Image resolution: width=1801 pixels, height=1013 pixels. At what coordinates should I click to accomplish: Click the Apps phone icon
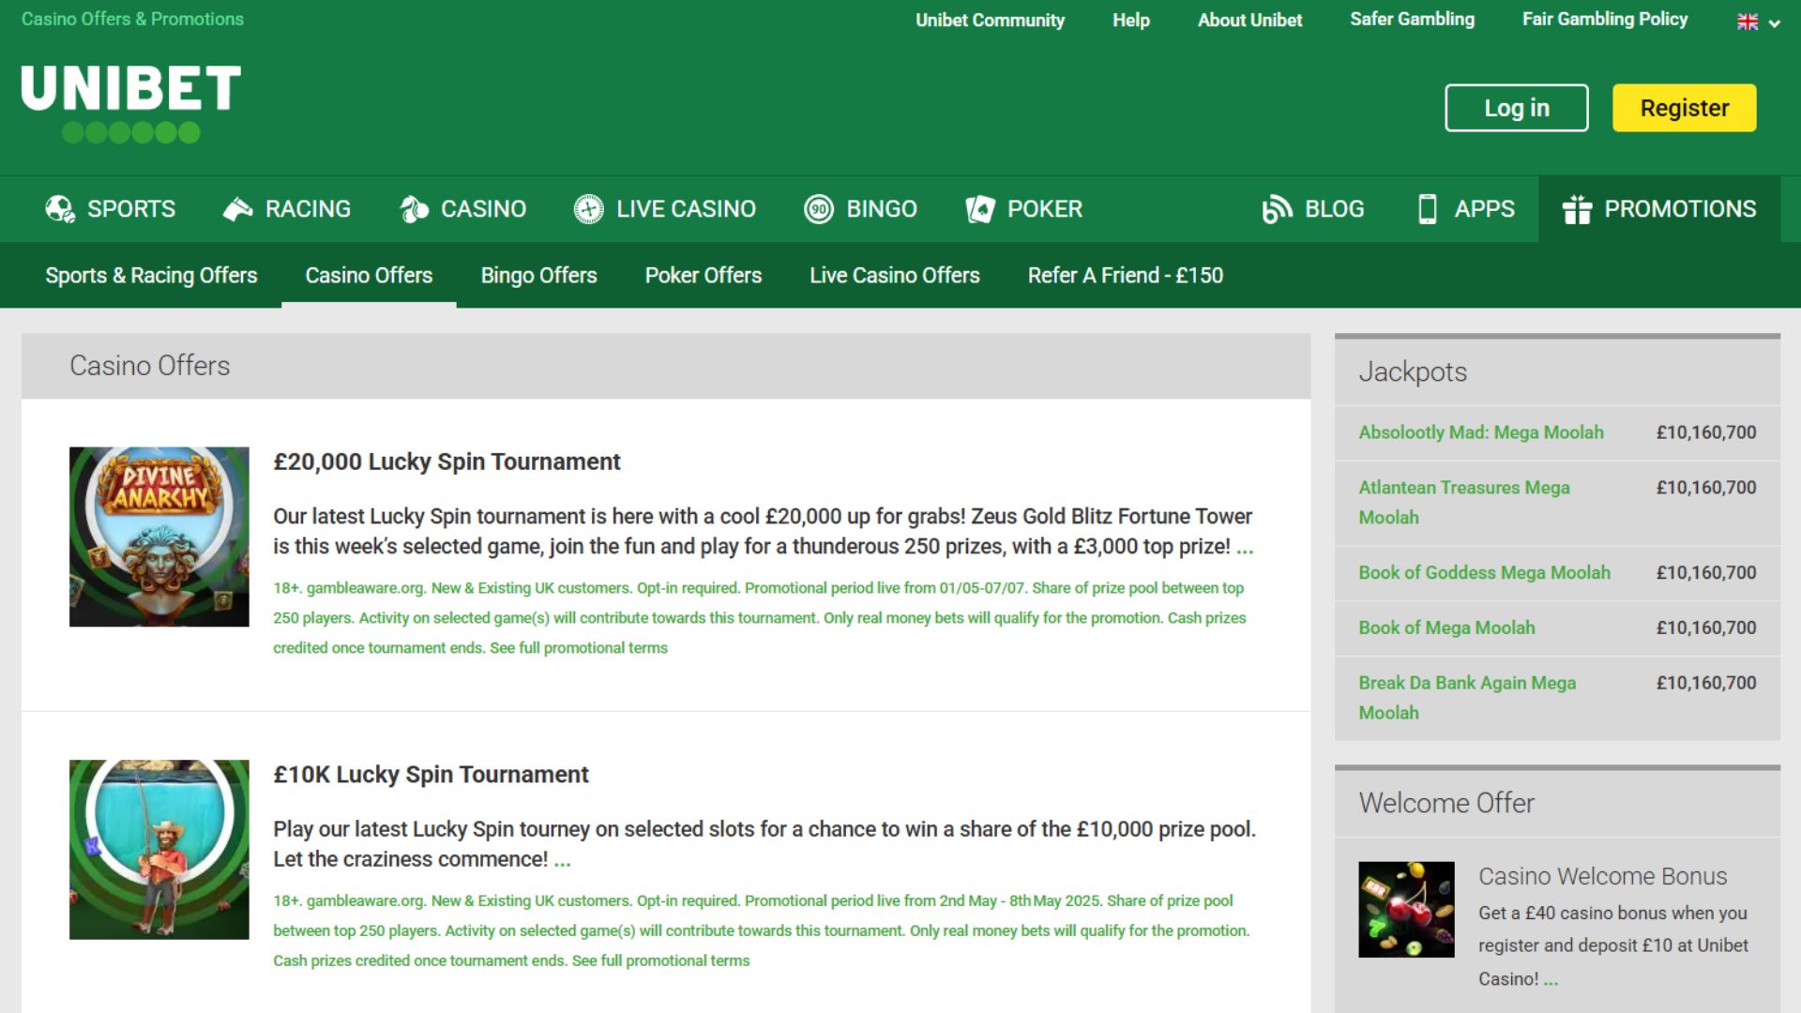1428,208
